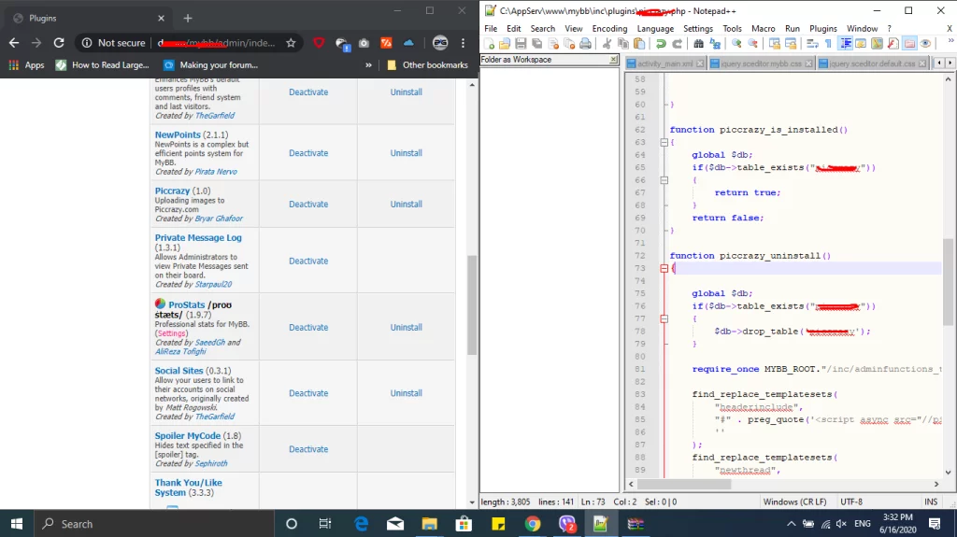Open the Macro menu
Image resolution: width=957 pixels, height=537 pixels.
coord(763,29)
